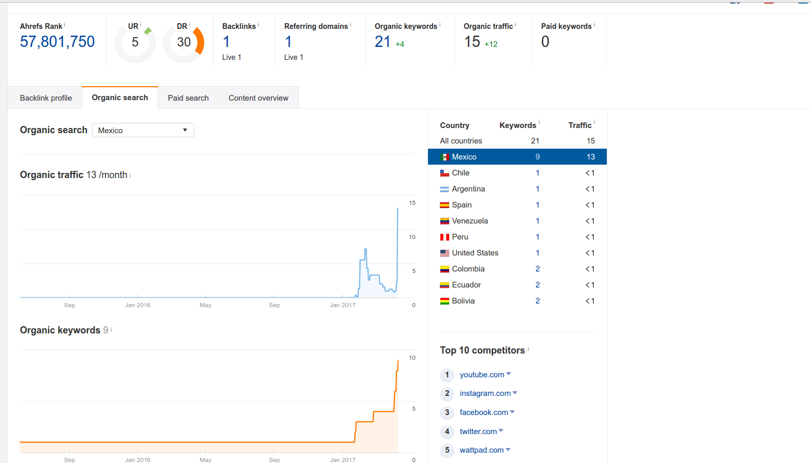Expand facebook.com competitor dropdown arrow

[512, 412]
